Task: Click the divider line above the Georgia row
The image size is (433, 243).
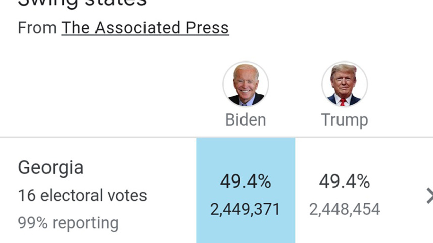Action: [x=101, y=137]
